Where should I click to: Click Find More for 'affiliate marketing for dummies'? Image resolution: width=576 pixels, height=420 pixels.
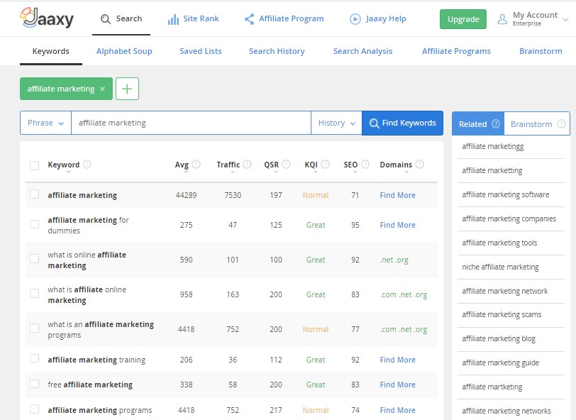(397, 225)
